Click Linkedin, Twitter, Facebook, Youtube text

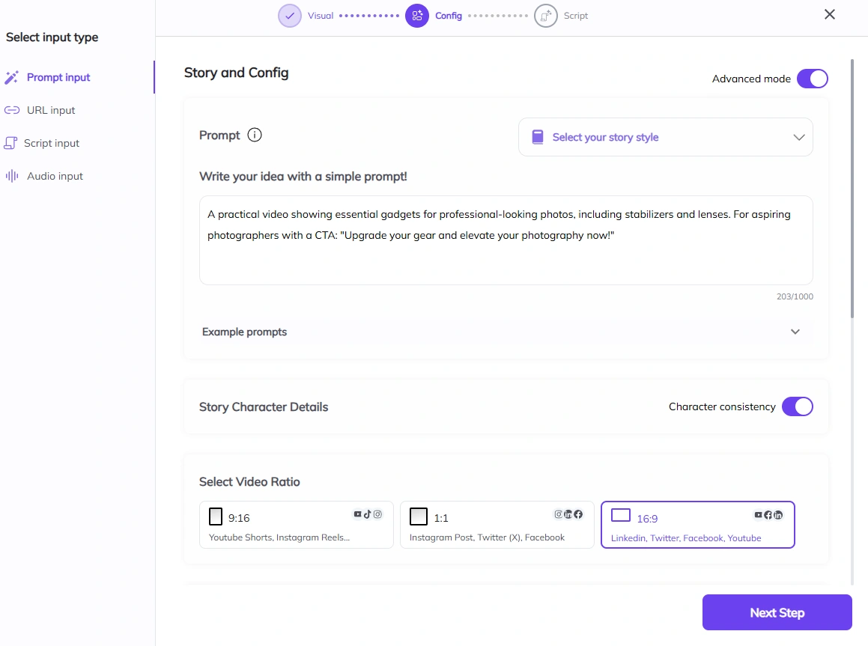(x=686, y=538)
